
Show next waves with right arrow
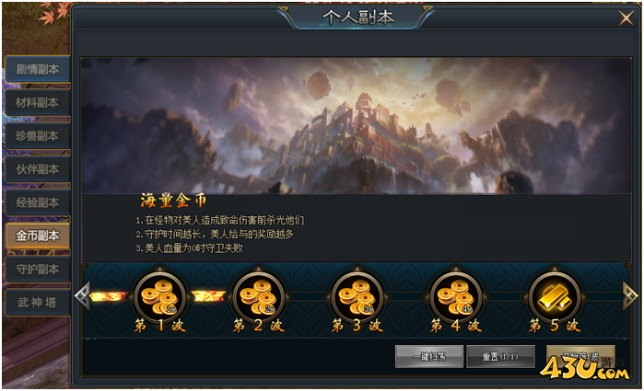coord(630,295)
